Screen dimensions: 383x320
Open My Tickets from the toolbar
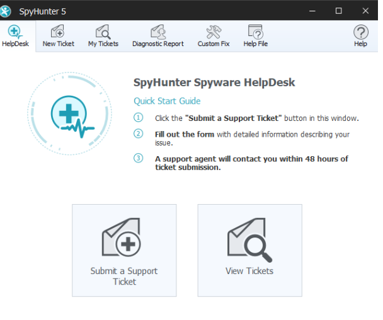tap(103, 36)
